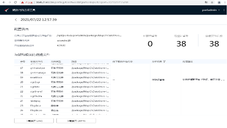Click the path column header
The image size is (227, 128).
74,62
